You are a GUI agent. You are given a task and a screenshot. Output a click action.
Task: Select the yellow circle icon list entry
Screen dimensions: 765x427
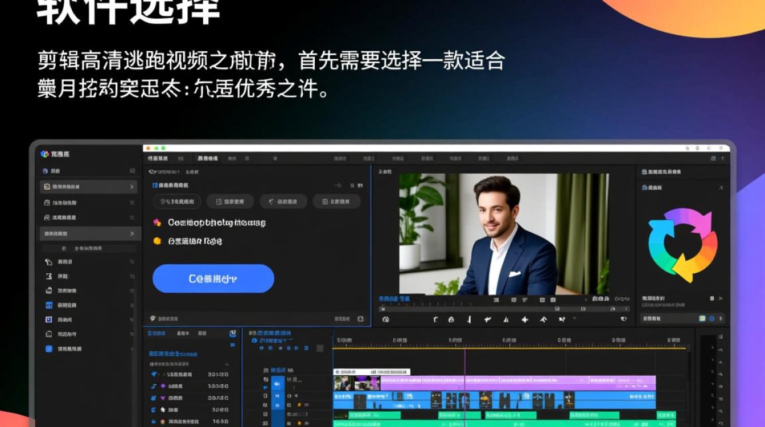(188, 241)
